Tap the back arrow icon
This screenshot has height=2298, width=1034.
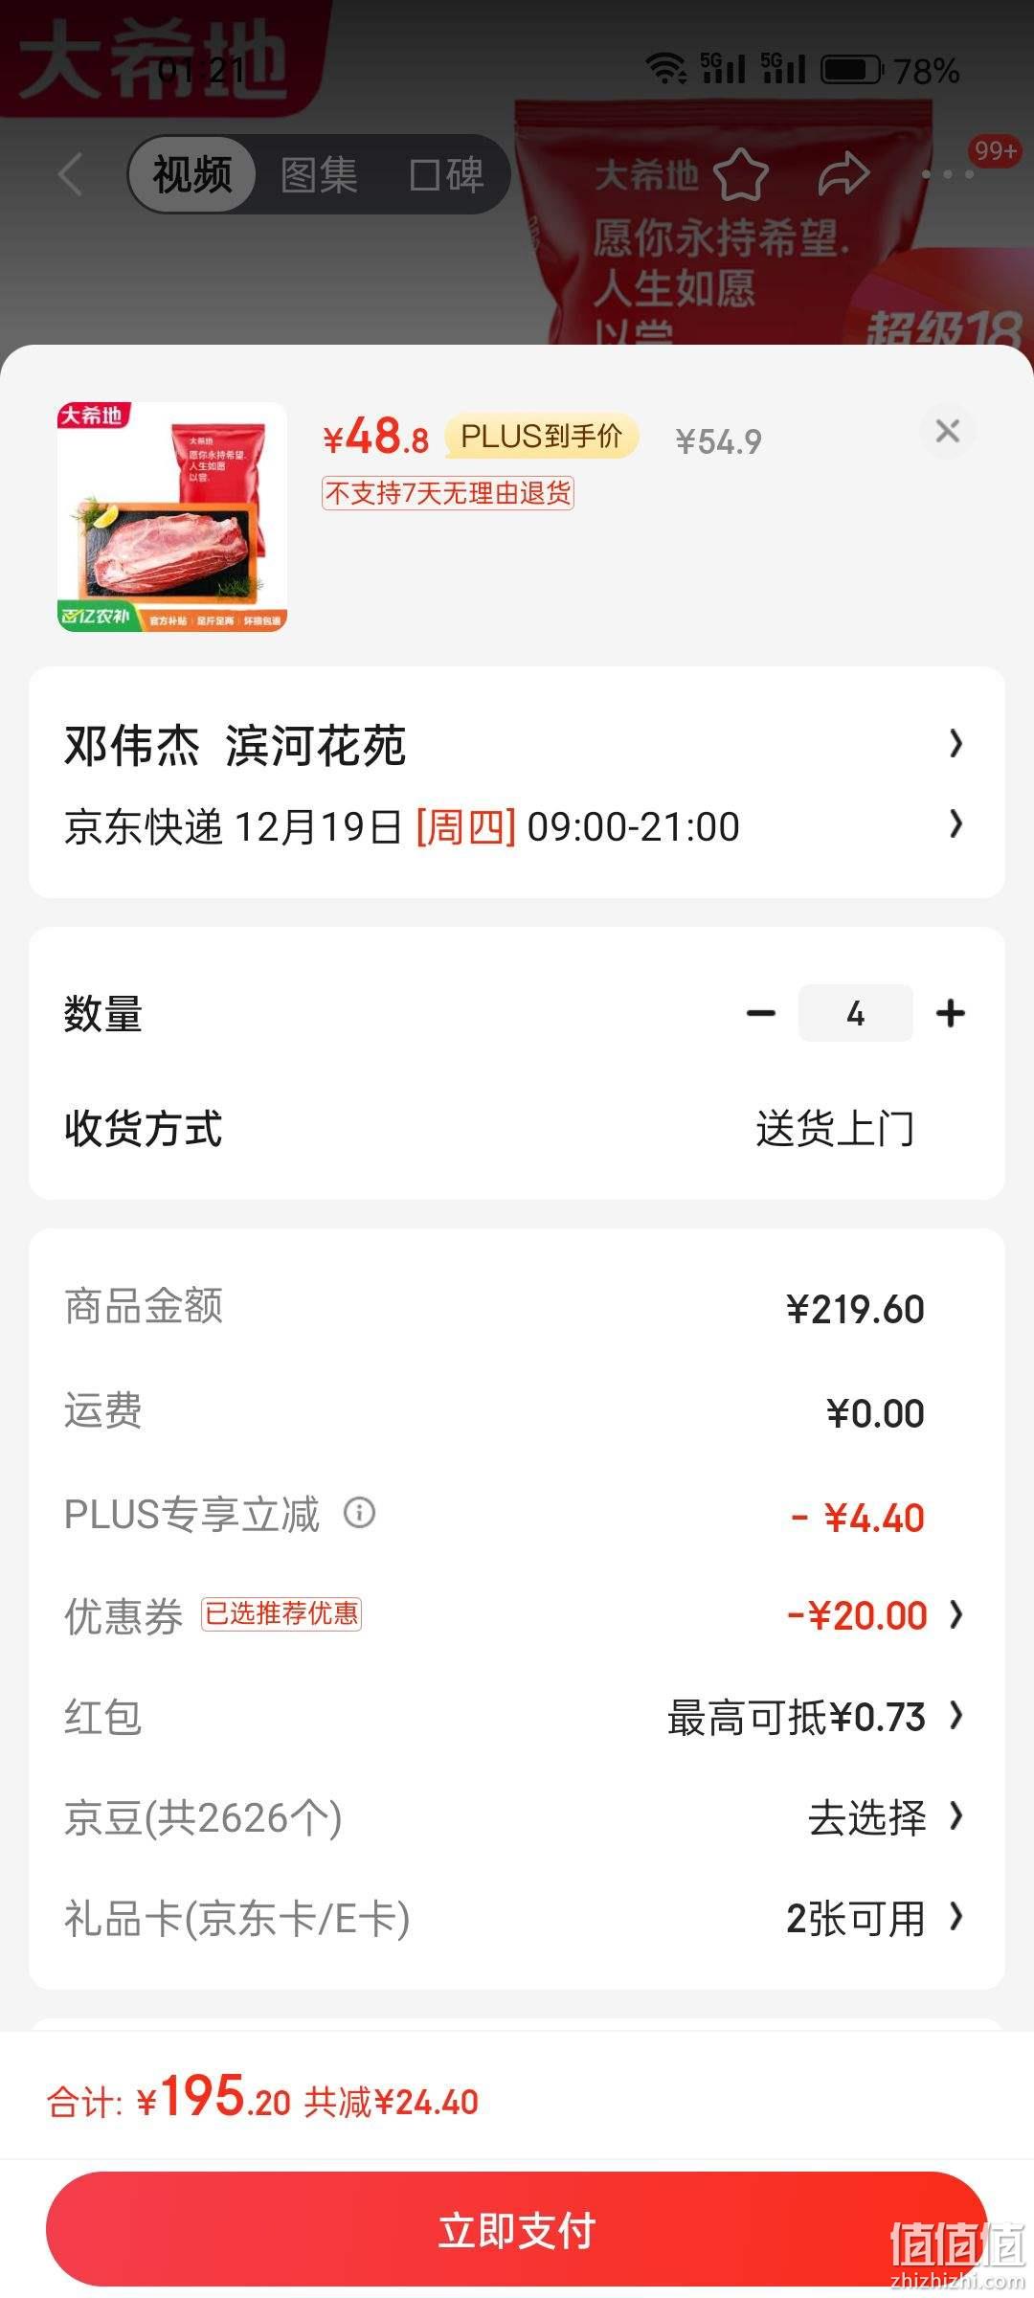tap(70, 174)
